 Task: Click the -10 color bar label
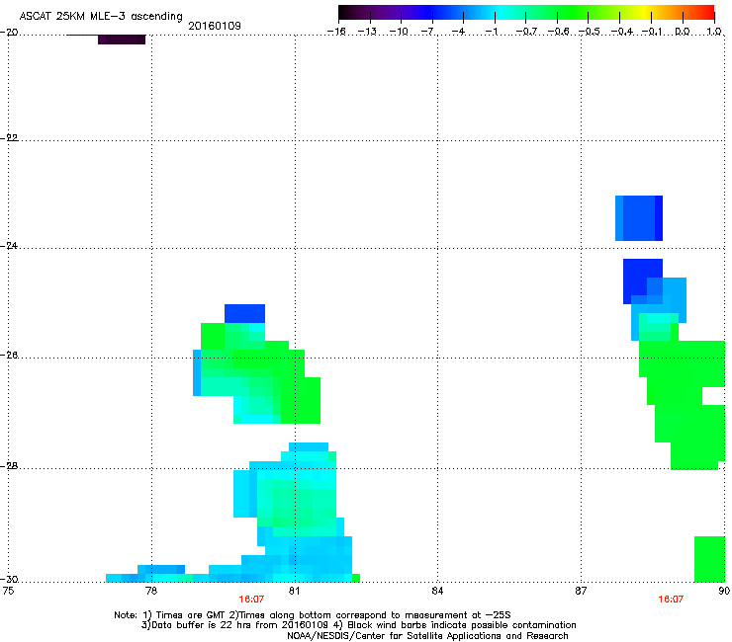coord(399,32)
